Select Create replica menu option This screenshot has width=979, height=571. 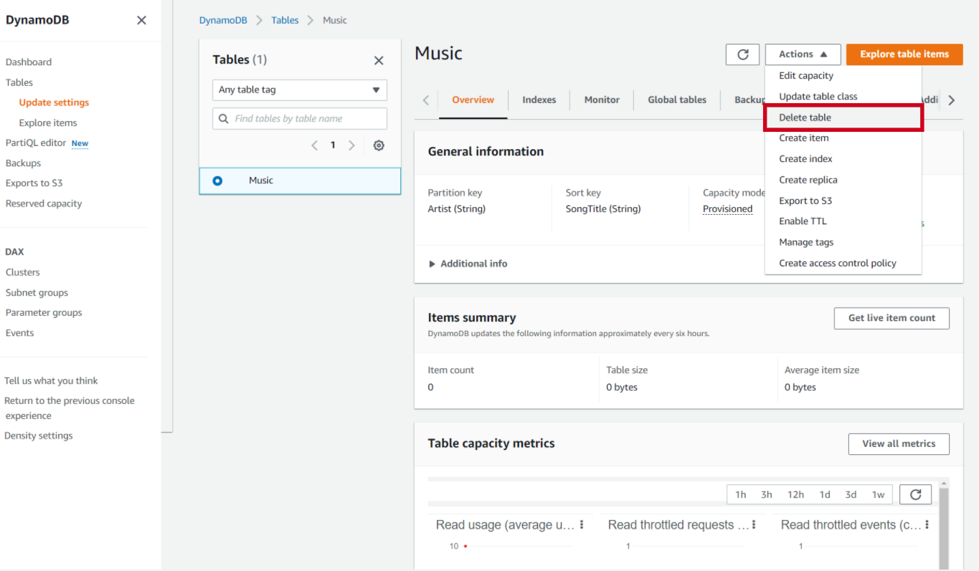[x=843, y=180]
